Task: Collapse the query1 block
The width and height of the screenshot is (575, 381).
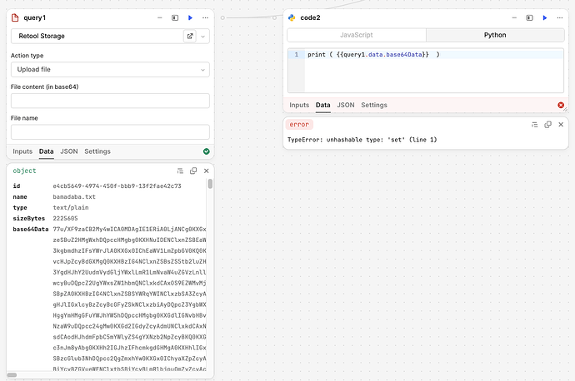Action: pos(159,17)
